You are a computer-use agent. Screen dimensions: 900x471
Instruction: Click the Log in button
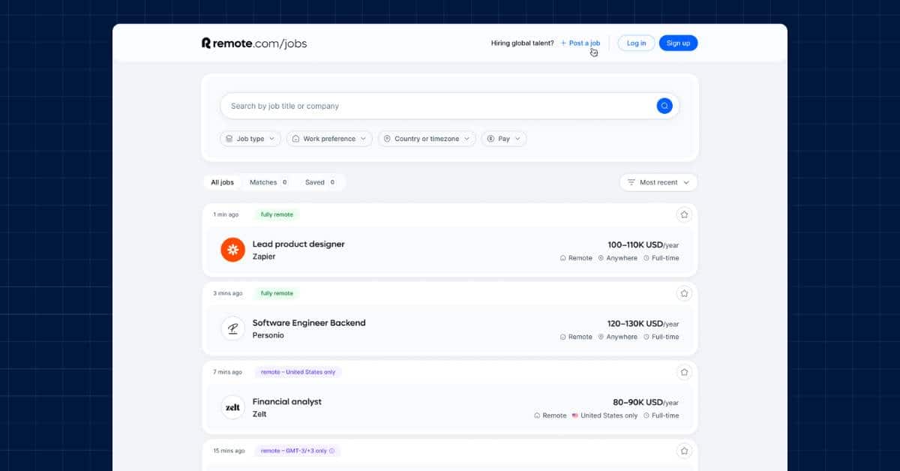[x=636, y=43]
